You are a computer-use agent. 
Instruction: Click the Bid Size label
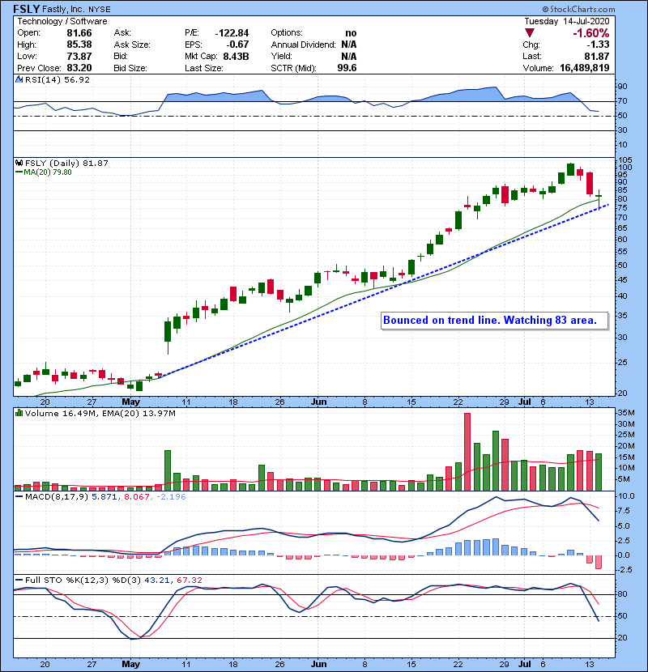point(130,68)
